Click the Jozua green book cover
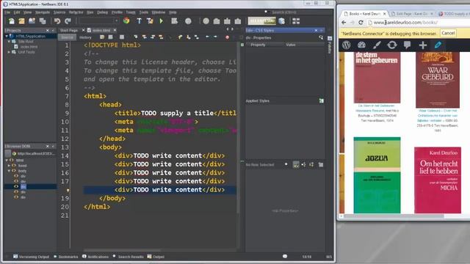The image size is (470, 264). [x=377, y=175]
